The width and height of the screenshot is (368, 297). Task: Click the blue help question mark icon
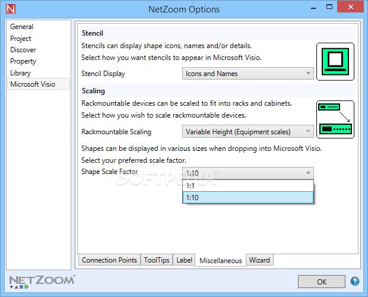[x=354, y=281]
